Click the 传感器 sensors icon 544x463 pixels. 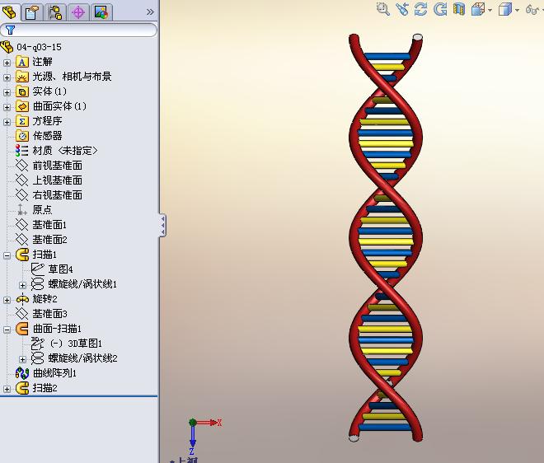pos(22,136)
